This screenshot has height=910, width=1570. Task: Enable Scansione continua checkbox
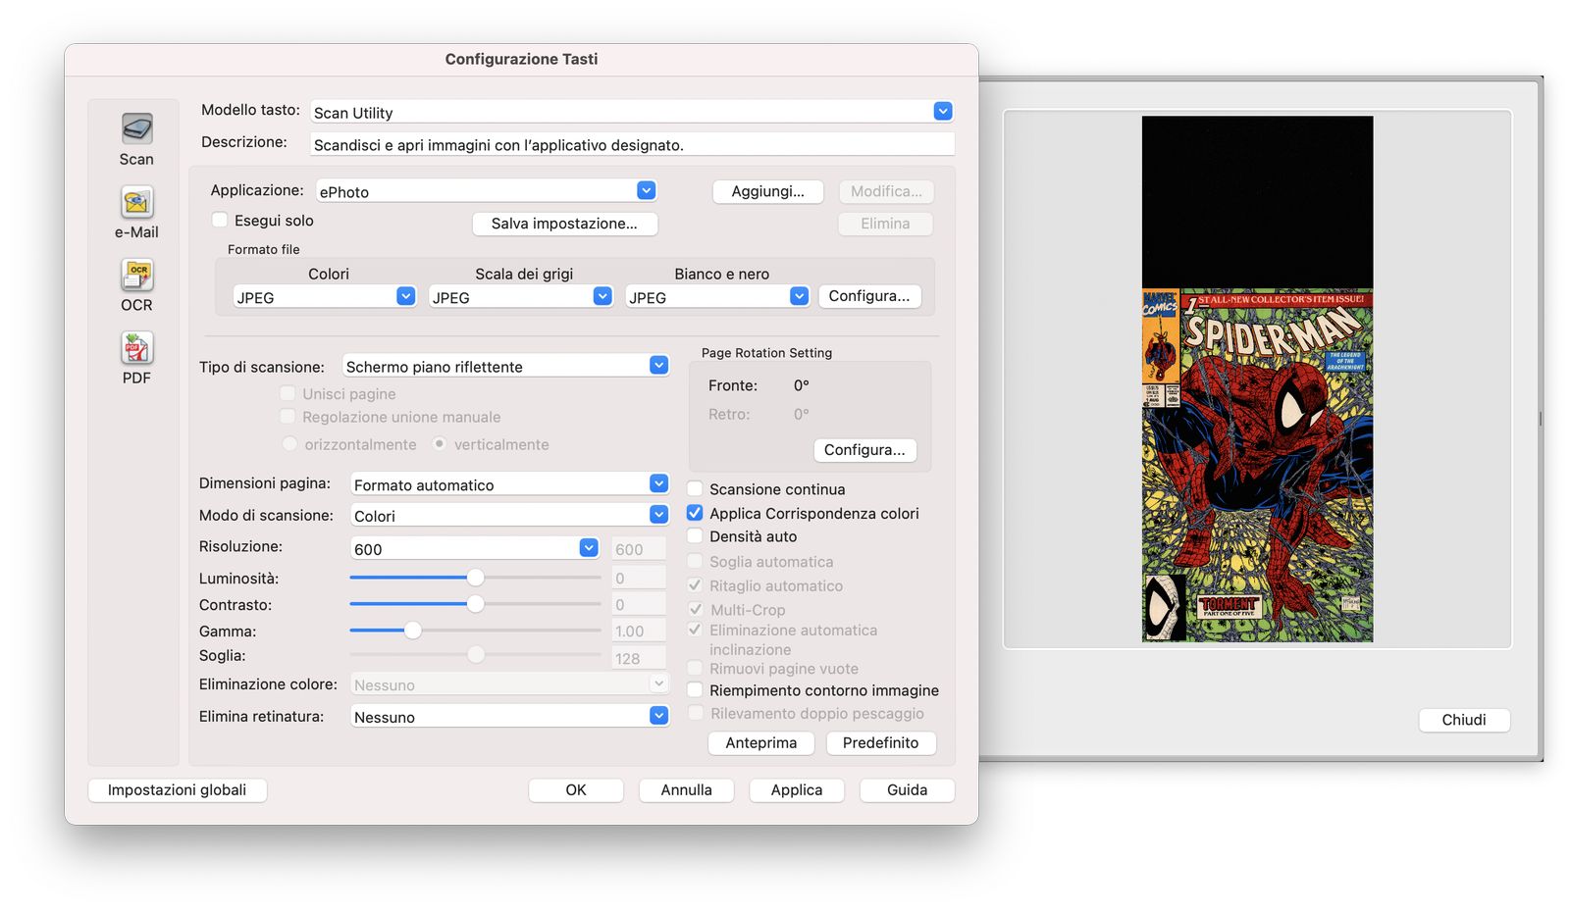tap(695, 488)
